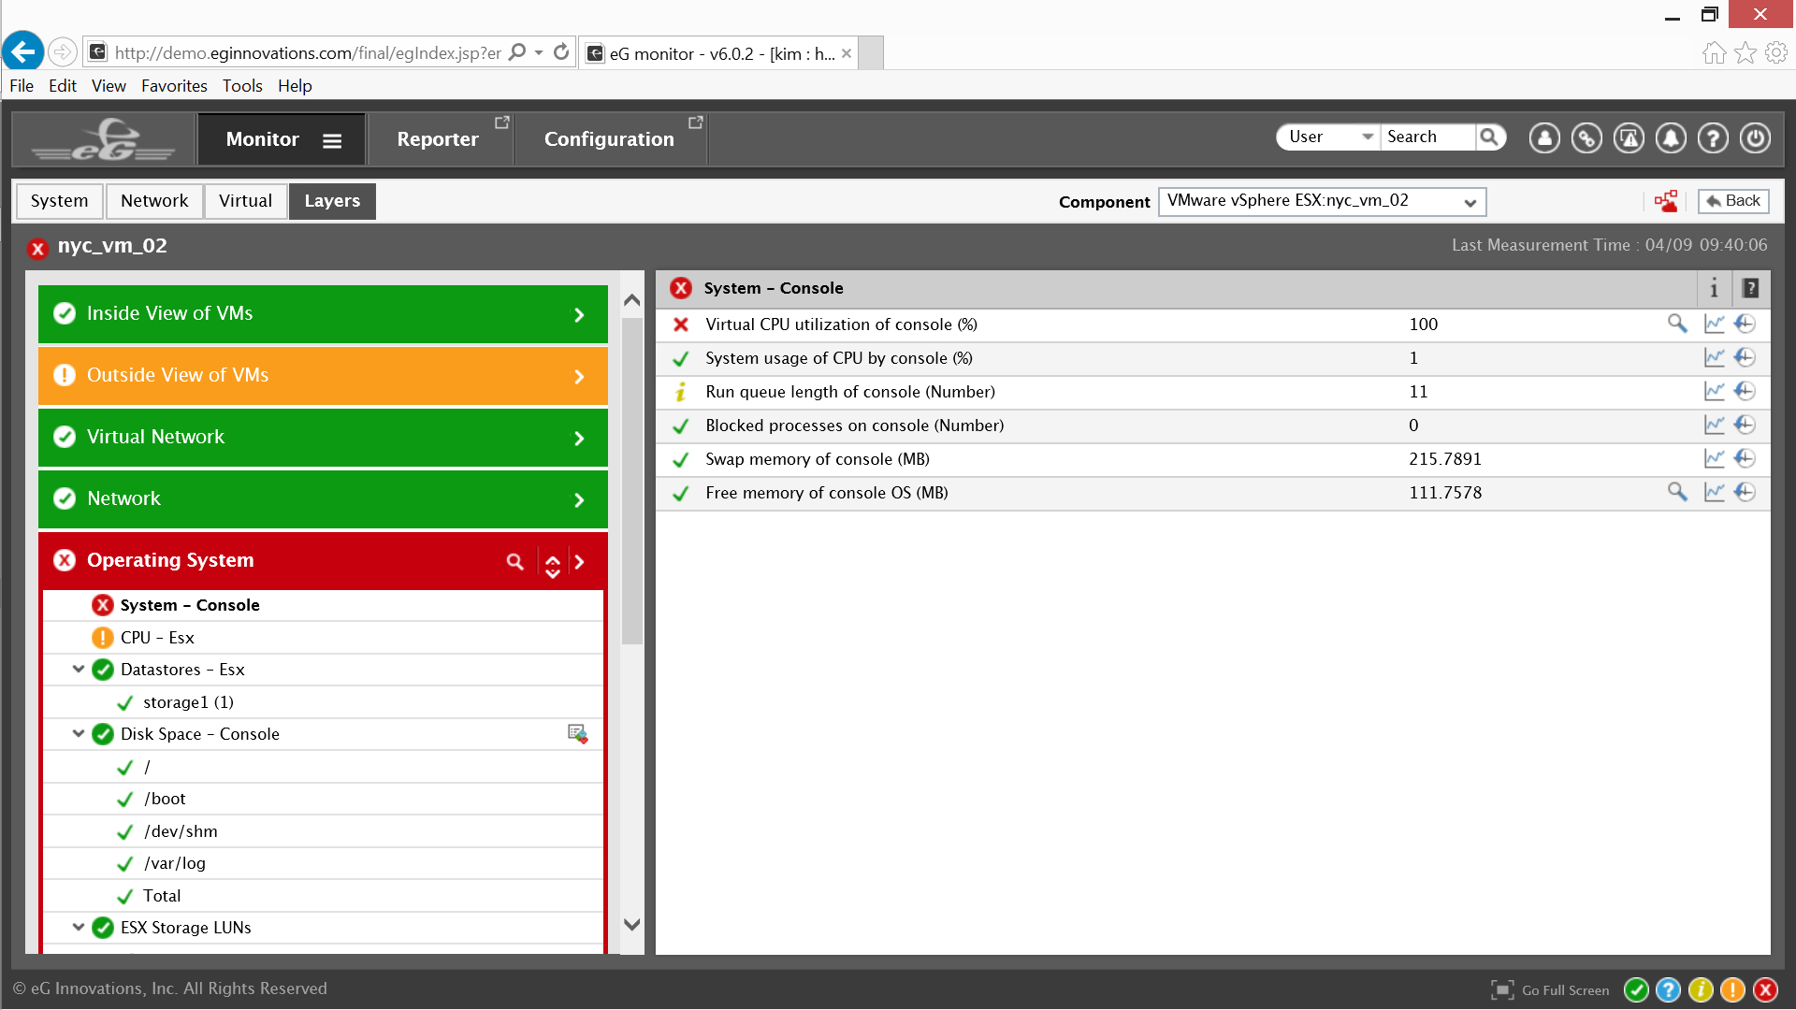Open the alarm bell icon in the header
1796x1010 pixels.
[x=1671, y=138]
